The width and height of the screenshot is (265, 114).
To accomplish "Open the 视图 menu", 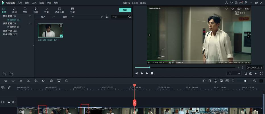I will pyautogui.click(x=42, y=3).
